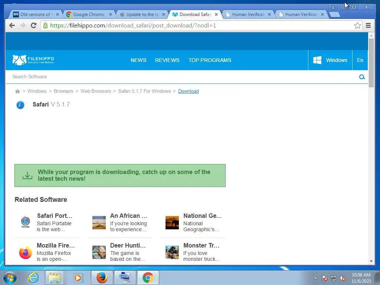Click the home breadcrumb icon
380x285 pixels.
17,91
